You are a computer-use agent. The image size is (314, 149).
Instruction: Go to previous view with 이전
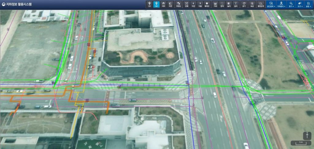click(x=193, y=4)
